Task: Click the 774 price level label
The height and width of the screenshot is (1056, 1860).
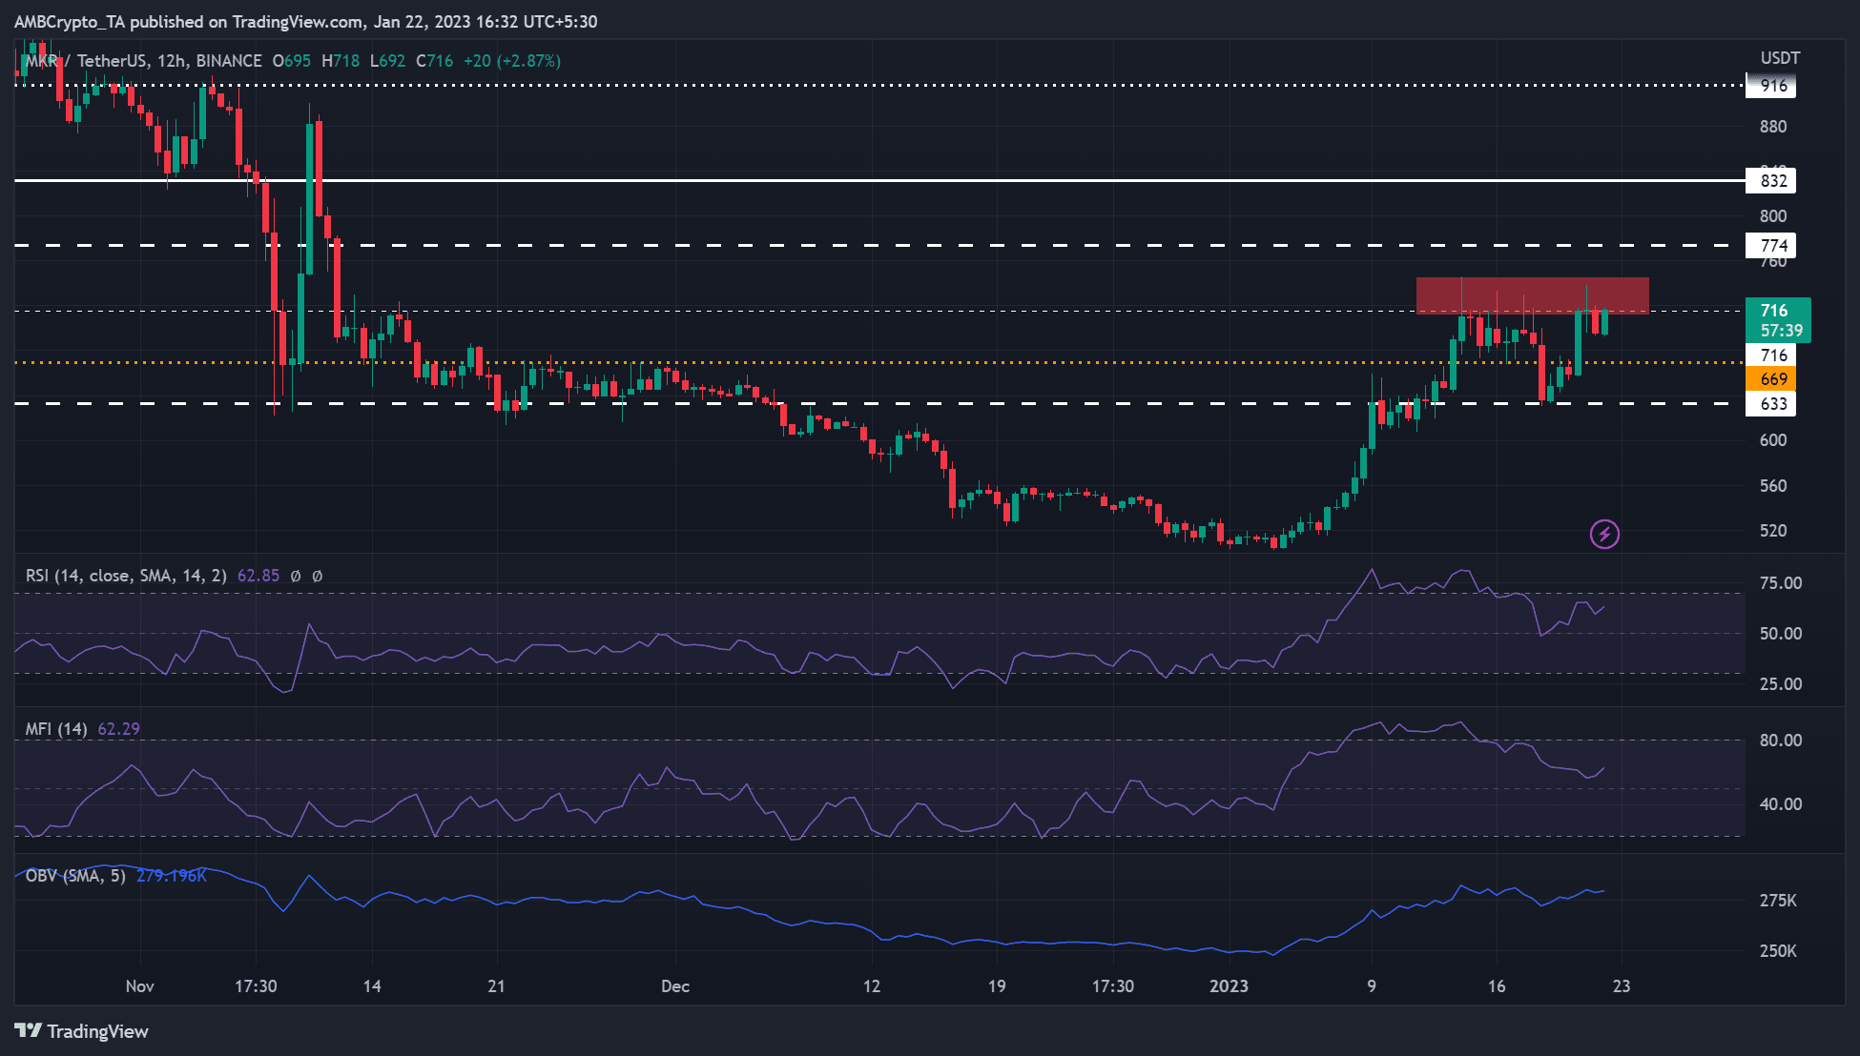Action: (1771, 246)
